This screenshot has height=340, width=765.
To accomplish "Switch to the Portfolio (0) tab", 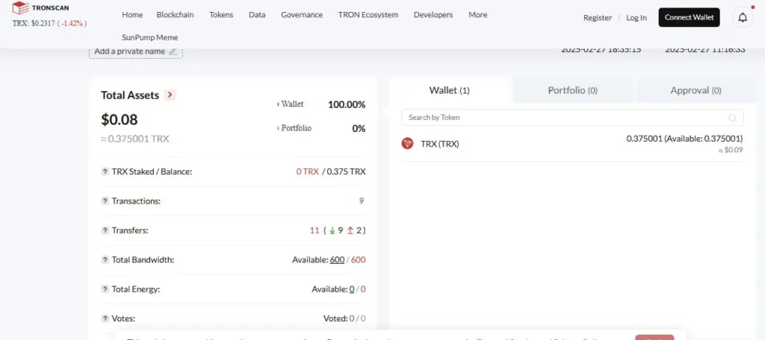I will coord(572,90).
